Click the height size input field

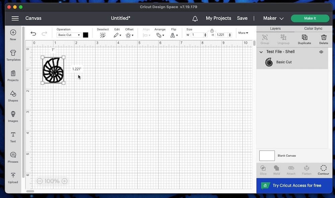222,35
